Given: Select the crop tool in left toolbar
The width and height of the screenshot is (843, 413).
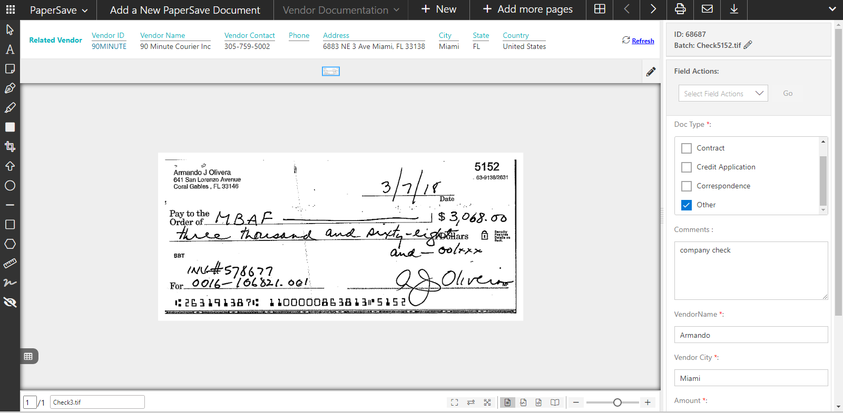Looking at the screenshot, I should tap(10, 146).
